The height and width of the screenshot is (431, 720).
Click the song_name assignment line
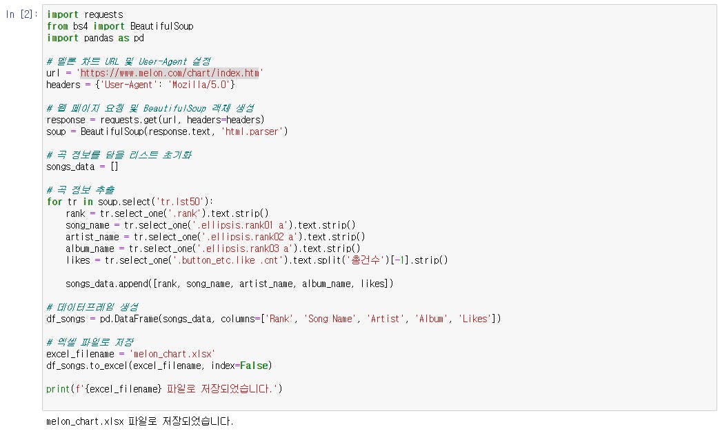point(210,225)
